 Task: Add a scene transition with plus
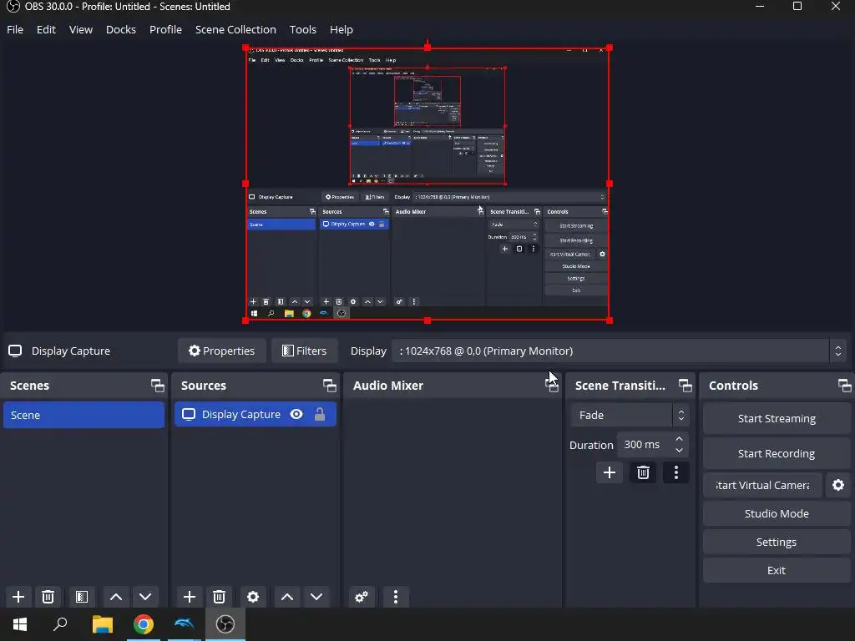tap(609, 472)
